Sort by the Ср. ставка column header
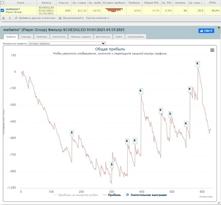The image size is (221, 205). (79, 3)
